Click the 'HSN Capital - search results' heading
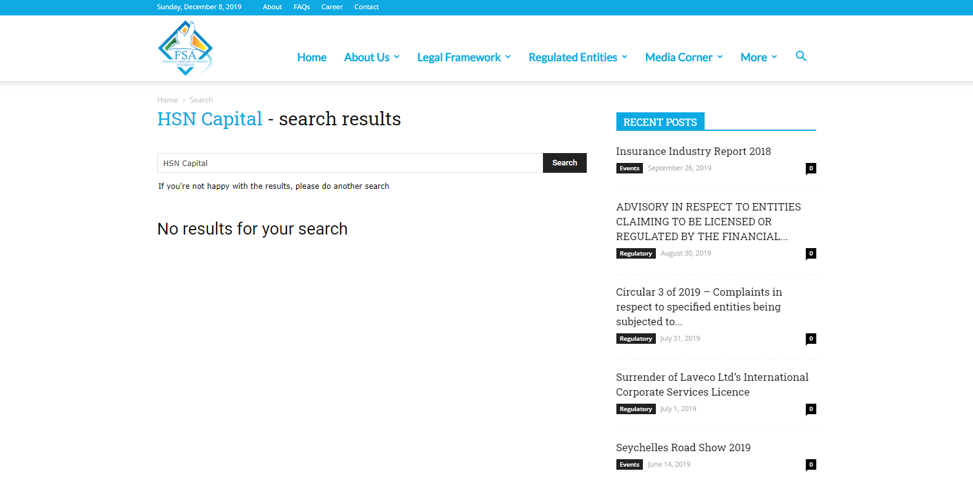Image resolution: width=973 pixels, height=487 pixels. (x=279, y=119)
